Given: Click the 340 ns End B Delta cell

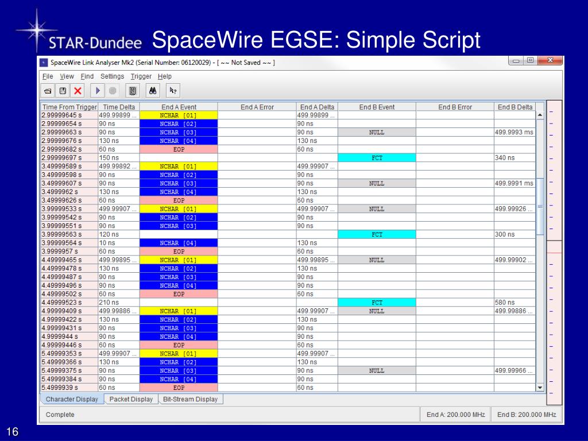Looking at the screenshot, I should (x=514, y=158).
